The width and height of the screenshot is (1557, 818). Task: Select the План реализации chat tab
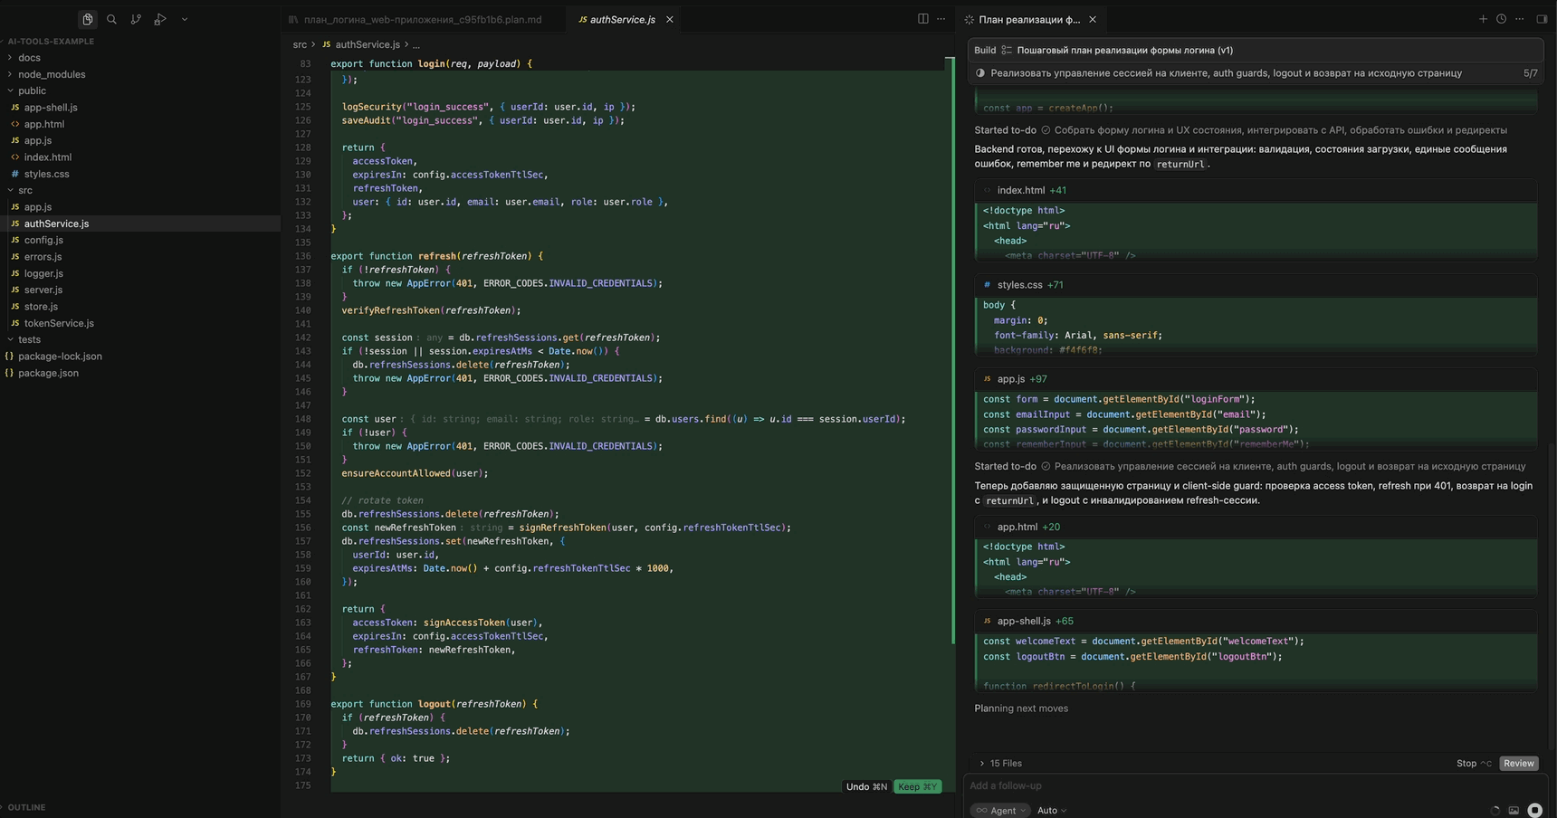pyautogui.click(x=1029, y=19)
